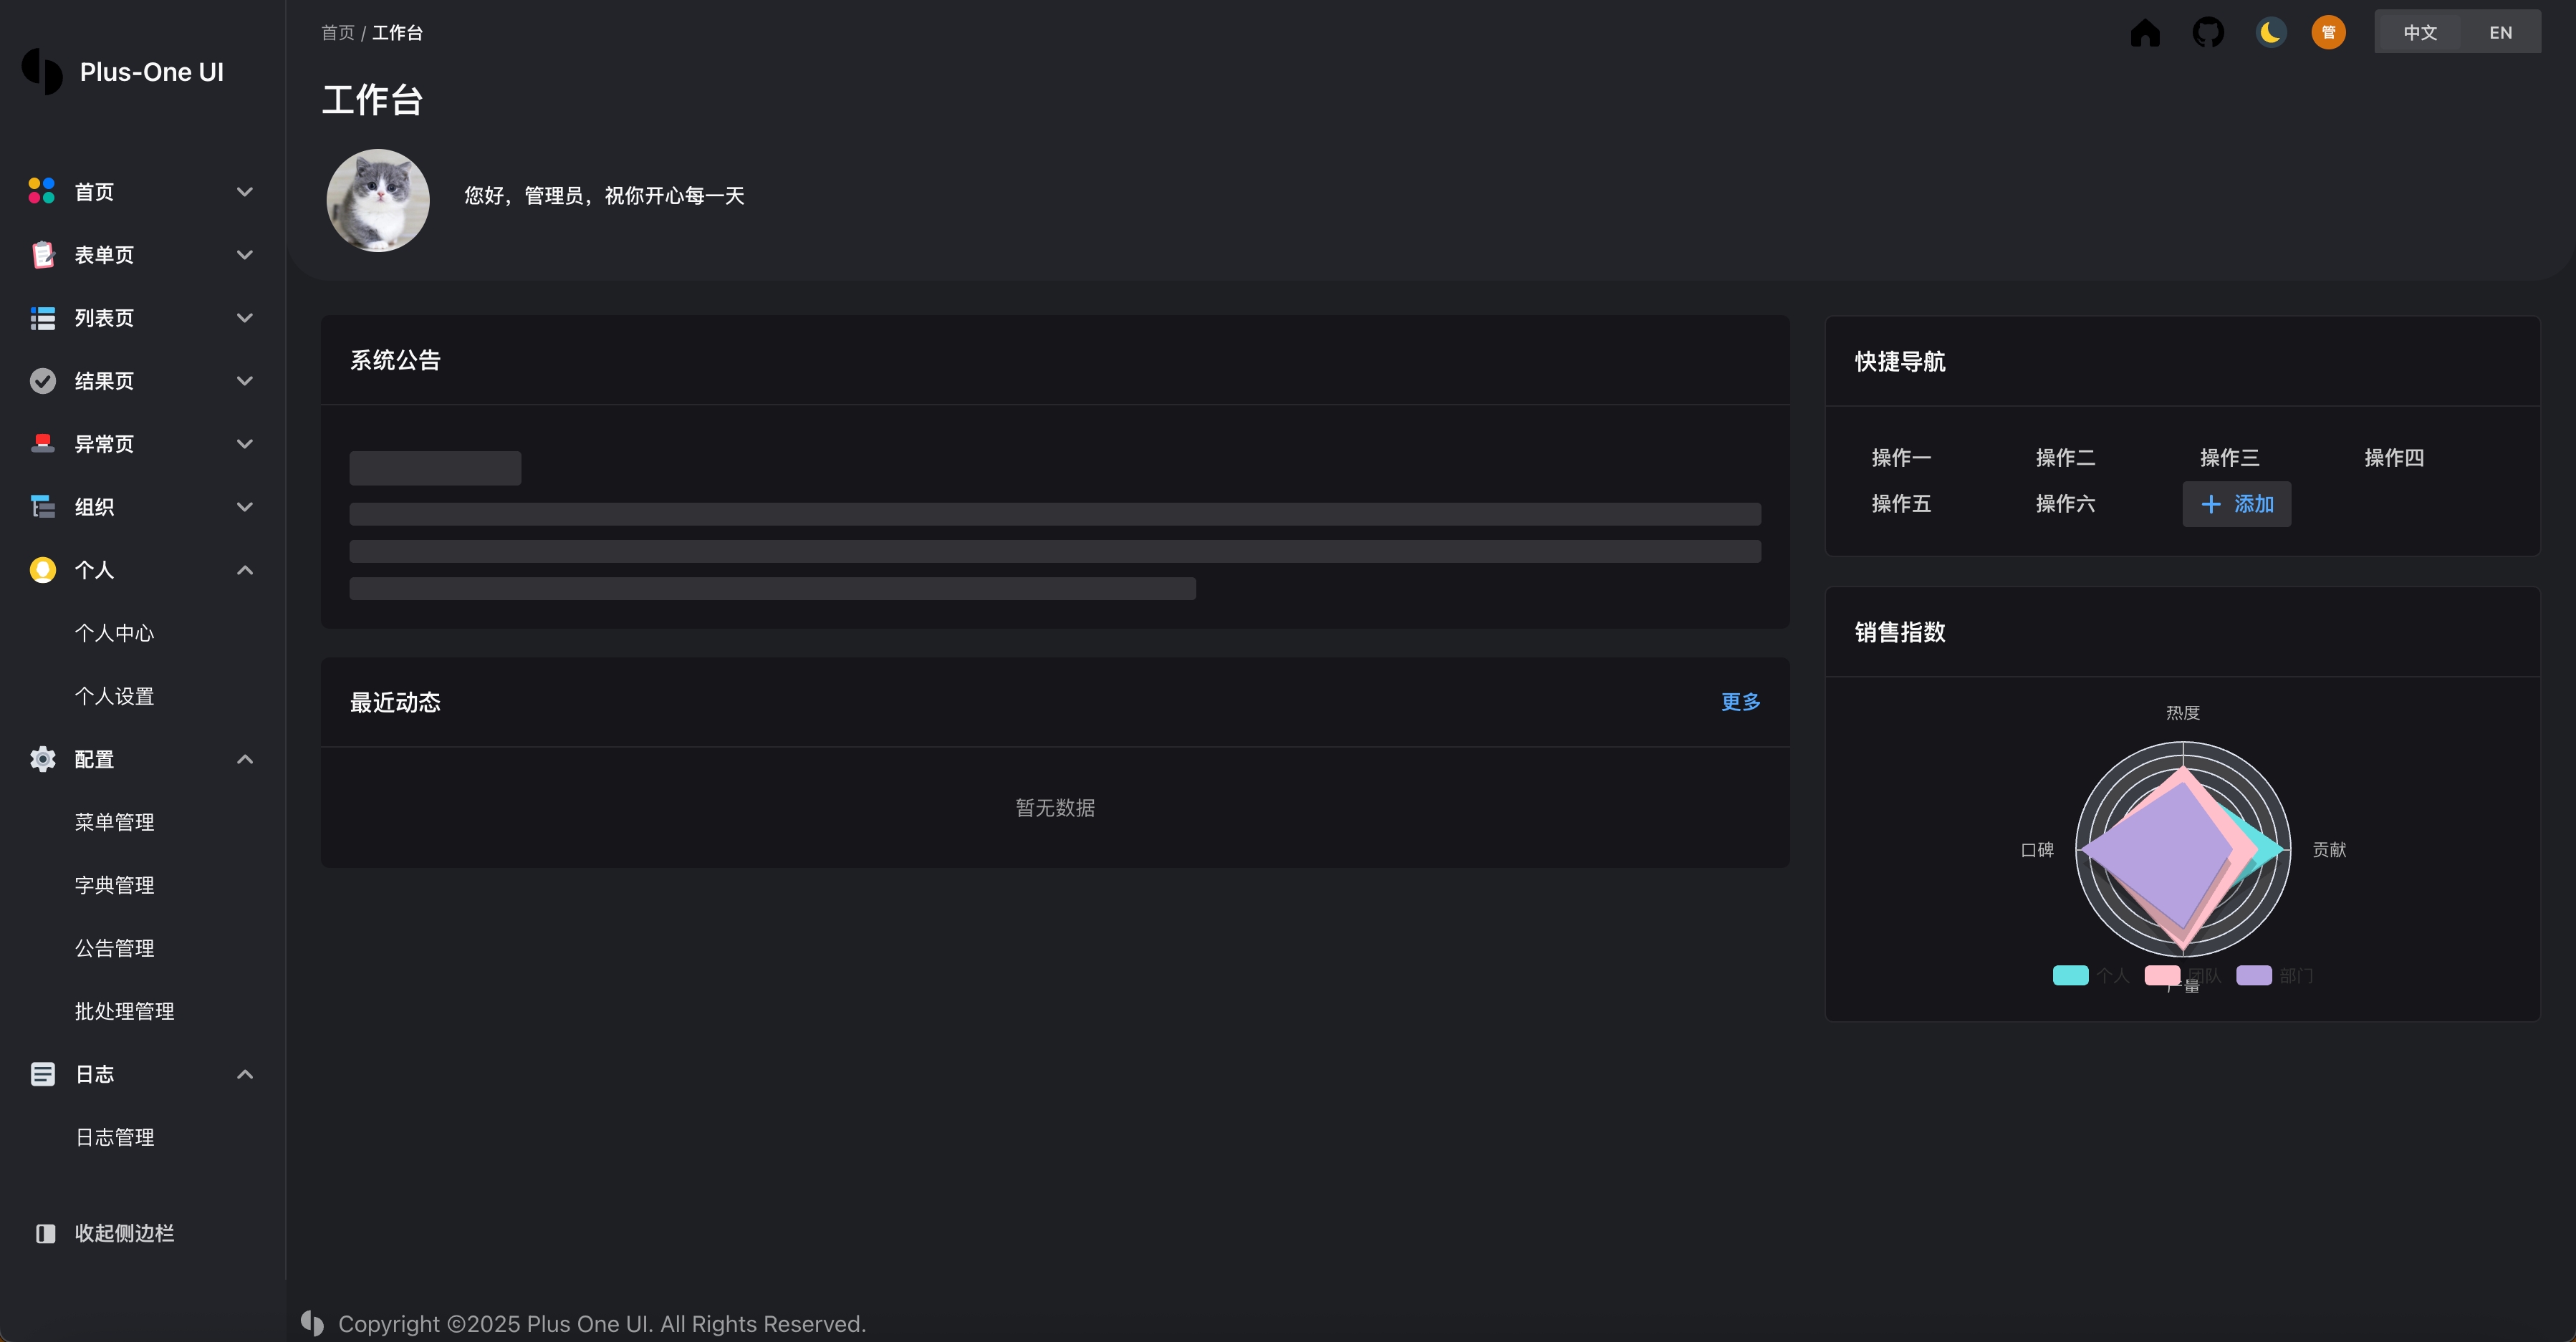The image size is (2576, 1342).
Task: Expand the 首页 menu chevron
Action: [244, 192]
